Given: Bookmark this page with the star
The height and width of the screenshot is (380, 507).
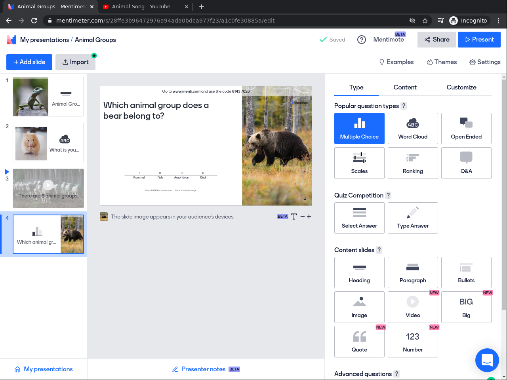Looking at the screenshot, I should click(425, 21).
